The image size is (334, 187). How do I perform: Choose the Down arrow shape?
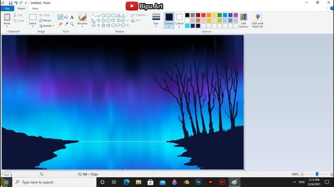[x=93, y=25]
